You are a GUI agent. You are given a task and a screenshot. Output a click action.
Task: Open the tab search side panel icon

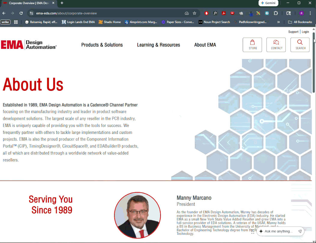click(x=289, y=13)
